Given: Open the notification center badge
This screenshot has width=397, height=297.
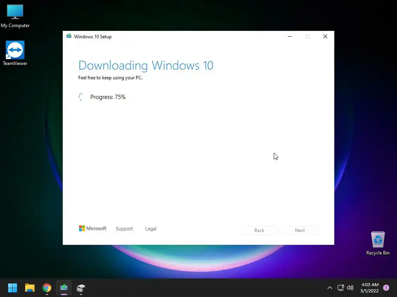Looking at the screenshot, I should (x=386, y=288).
